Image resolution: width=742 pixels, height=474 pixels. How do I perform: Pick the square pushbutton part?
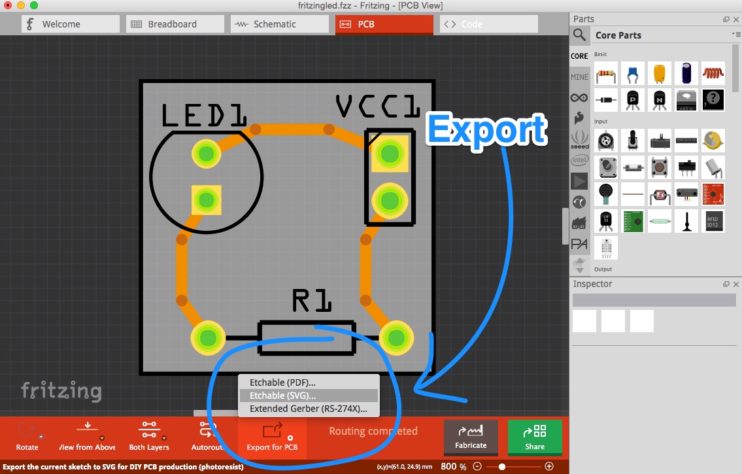coord(660,167)
